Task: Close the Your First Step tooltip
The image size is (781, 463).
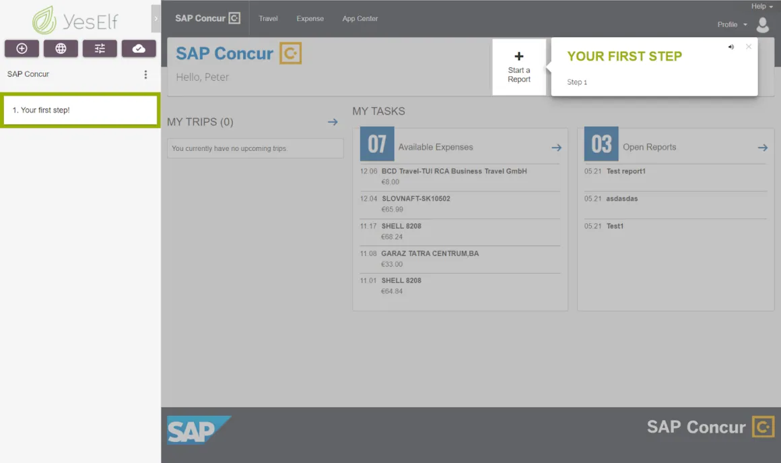Action: pos(748,47)
